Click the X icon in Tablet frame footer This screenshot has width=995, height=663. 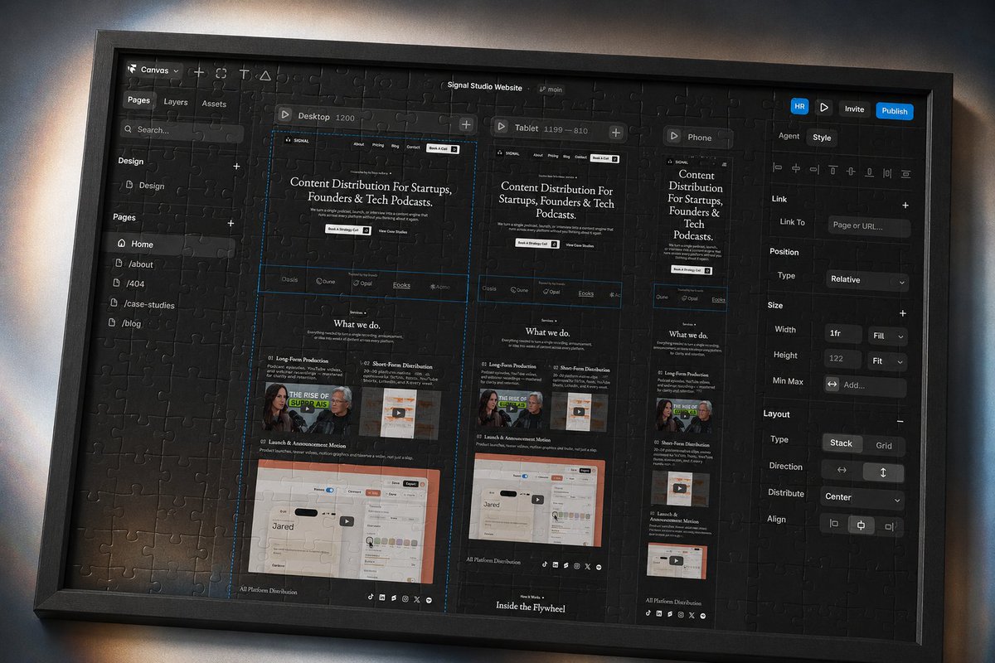pyautogui.click(x=587, y=566)
